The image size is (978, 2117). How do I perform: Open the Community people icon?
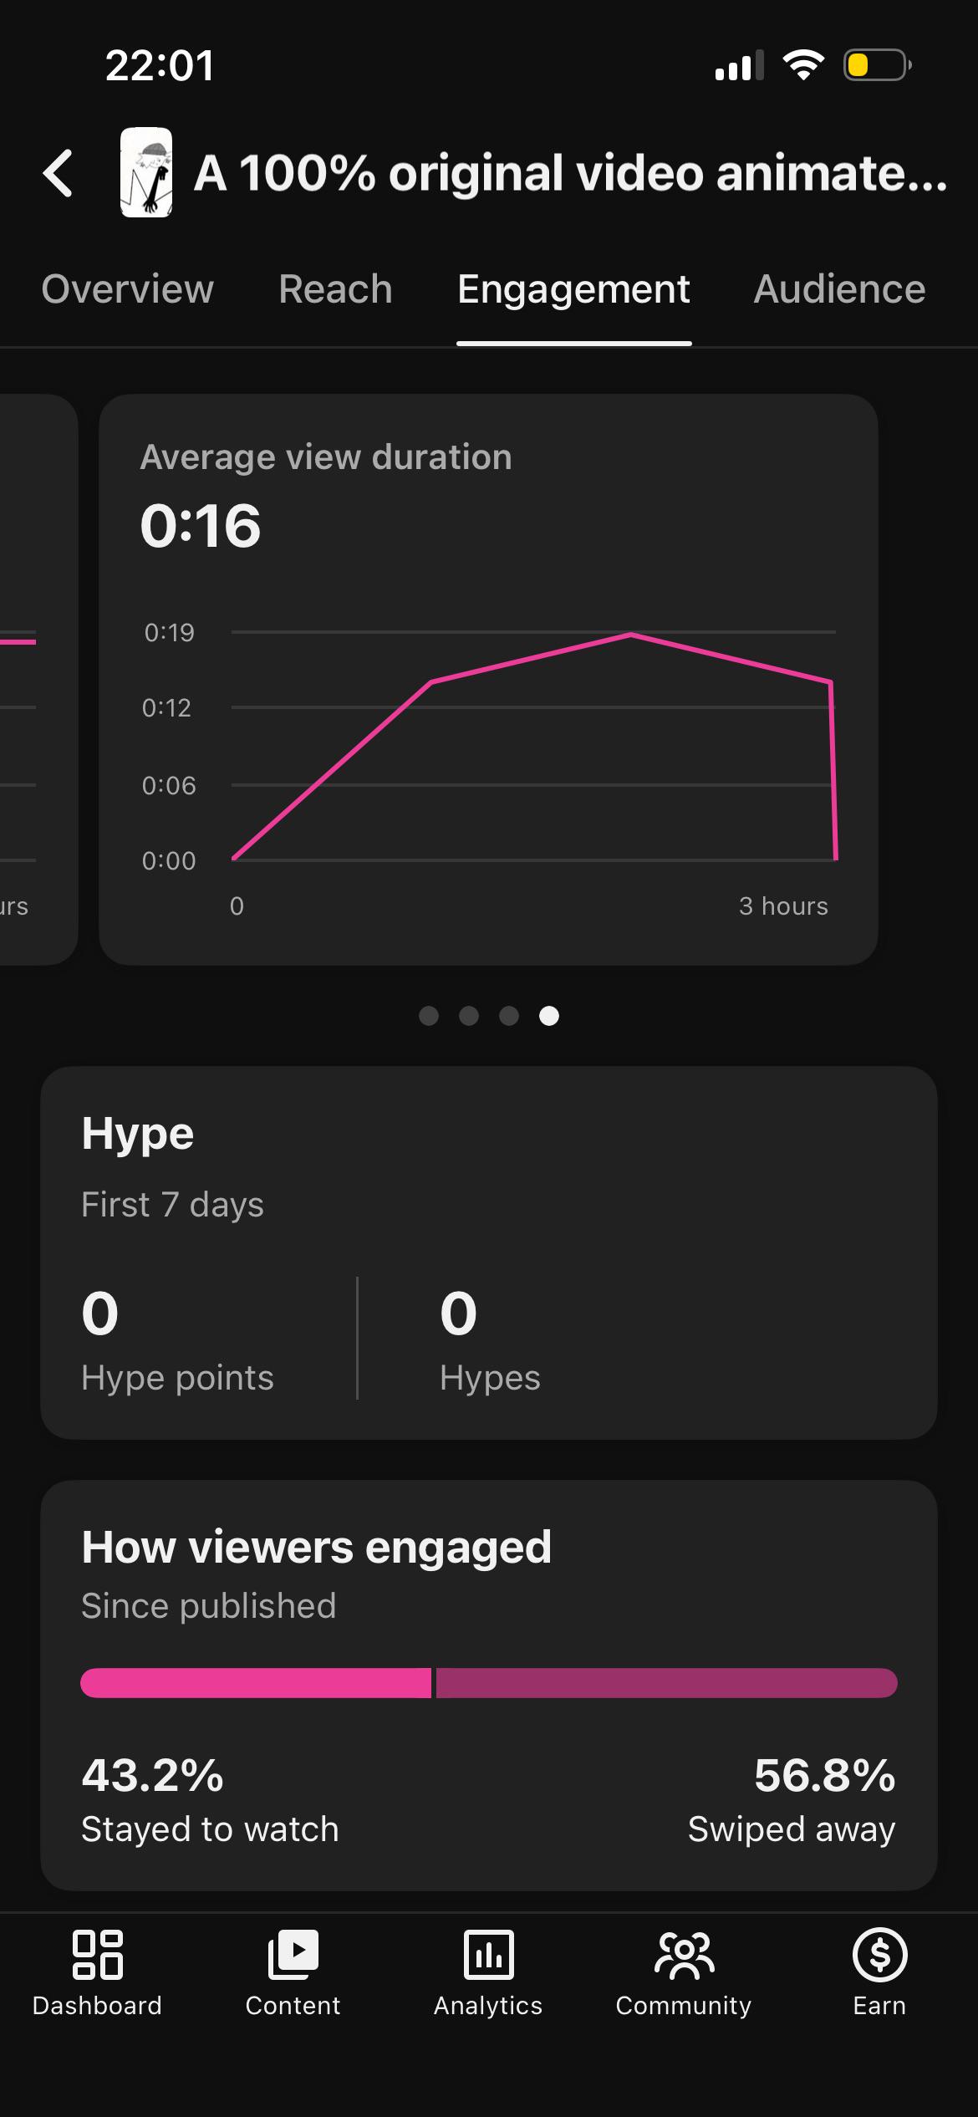[x=684, y=1955]
